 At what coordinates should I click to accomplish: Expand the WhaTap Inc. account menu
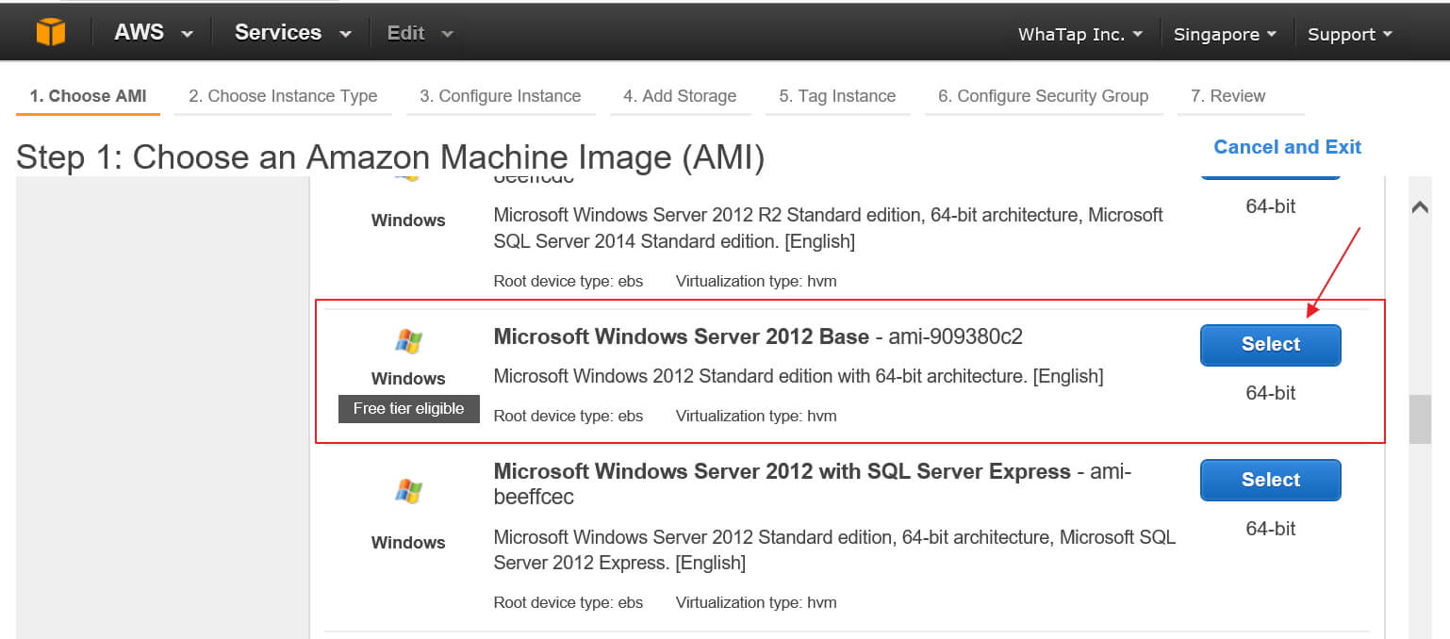click(1080, 34)
